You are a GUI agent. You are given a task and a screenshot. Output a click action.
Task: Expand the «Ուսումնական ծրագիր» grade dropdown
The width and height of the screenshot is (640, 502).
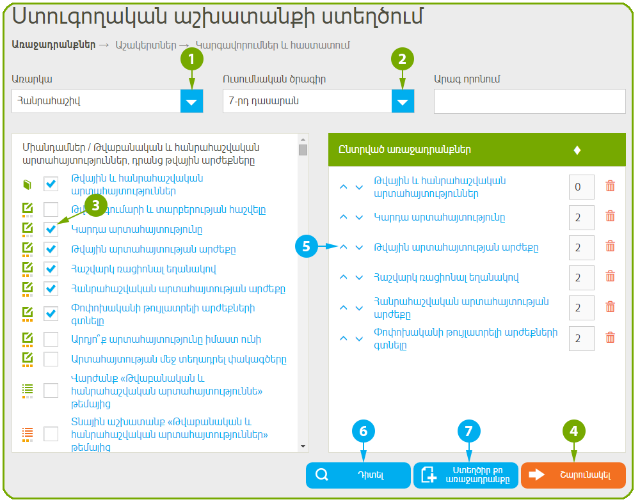403,101
